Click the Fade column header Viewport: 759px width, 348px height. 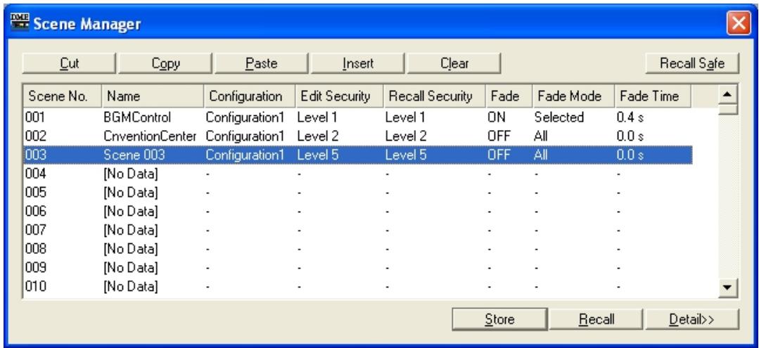point(509,96)
